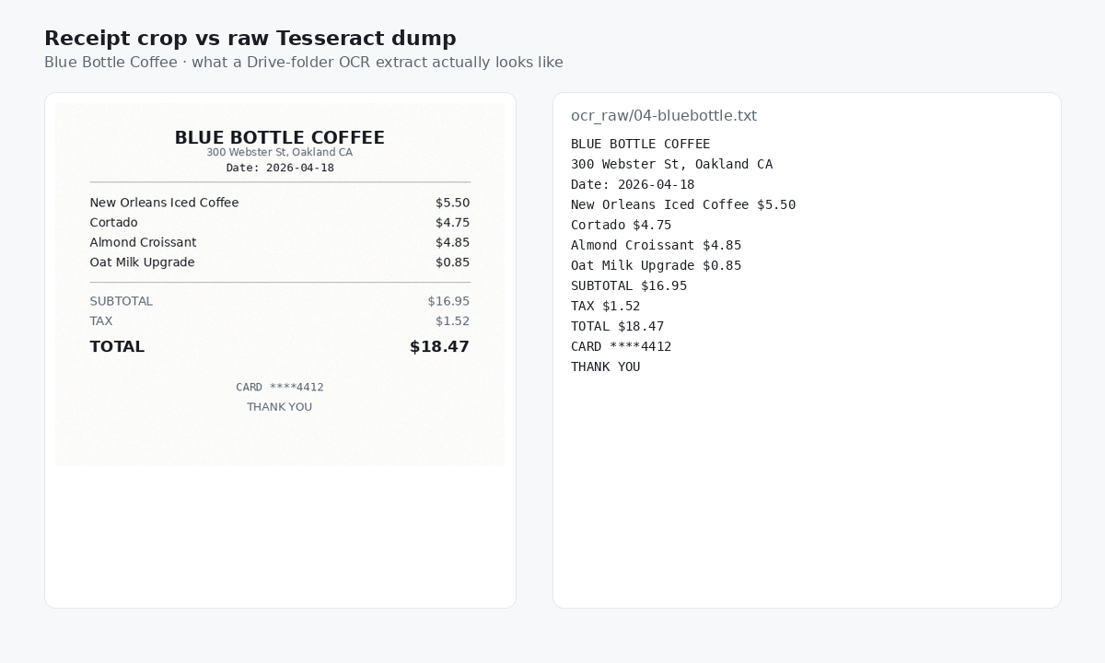Viewport: 1105px width, 663px height.
Task: Click the 'Cortado' item name on receipt
Action: click(114, 223)
